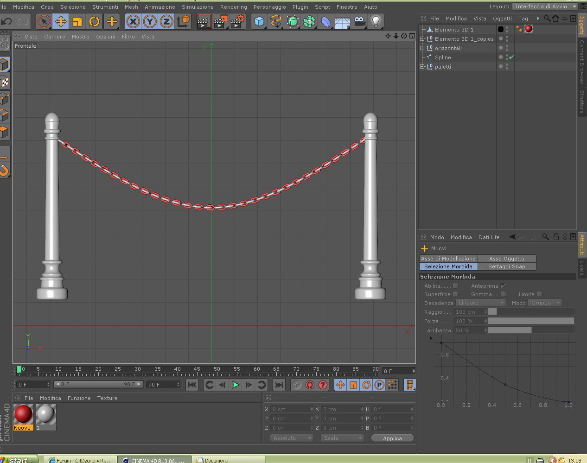Add a camera object icon
587x463 pixels.
pos(359,21)
